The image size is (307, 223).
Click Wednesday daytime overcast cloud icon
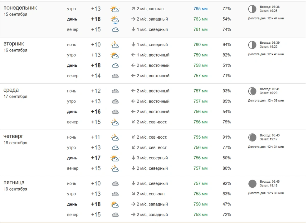pos(115,112)
